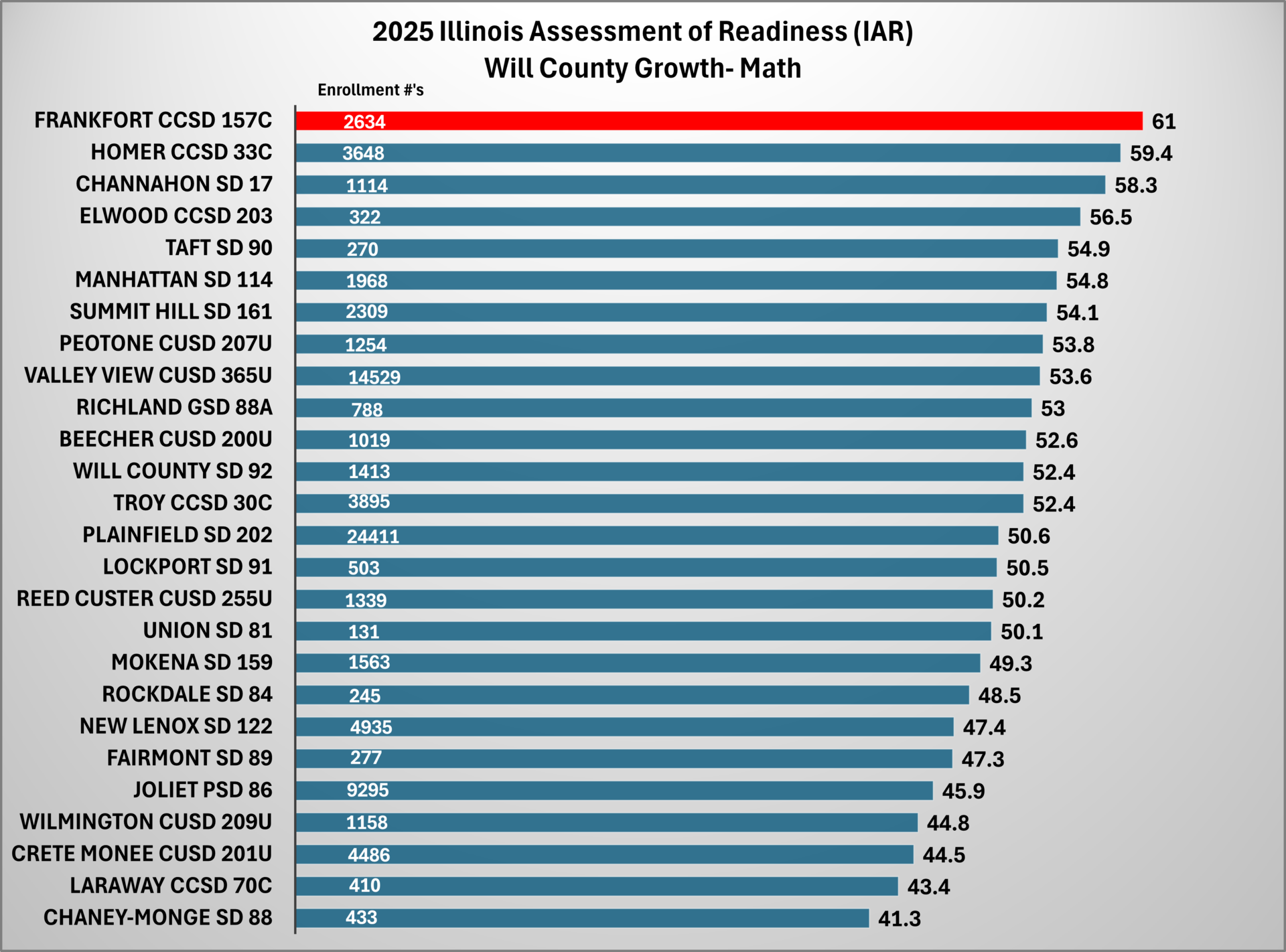The width and height of the screenshot is (1286, 952).
Task: Click the 54.1 value for Summit Hill
Action: pos(1078,313)
